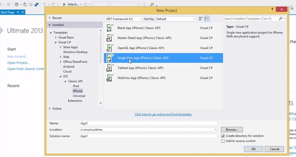Choose the OpenGL App template icon
Image resolution: width=296 pixels, height=157 pixels.
(110, 48)
